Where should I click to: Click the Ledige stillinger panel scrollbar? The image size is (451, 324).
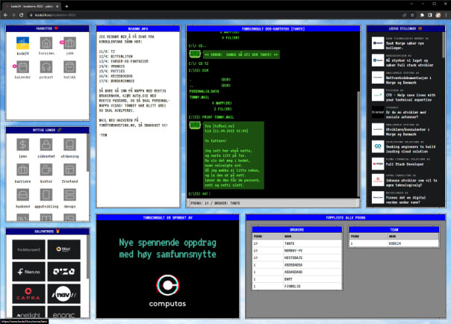point(444,45)
